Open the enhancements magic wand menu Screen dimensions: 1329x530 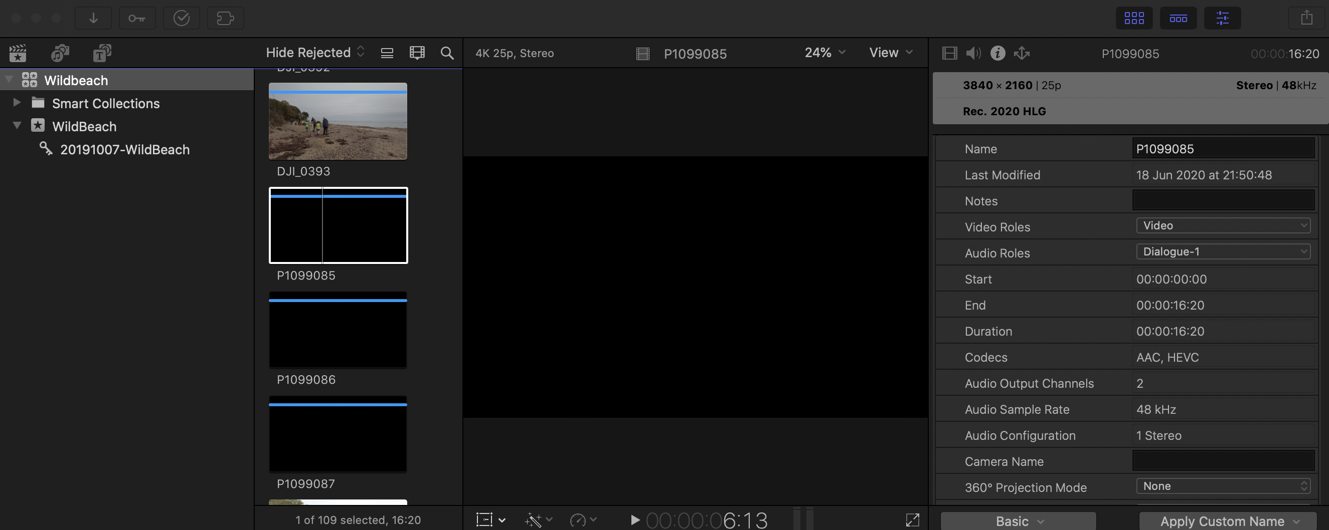point(538,519)
